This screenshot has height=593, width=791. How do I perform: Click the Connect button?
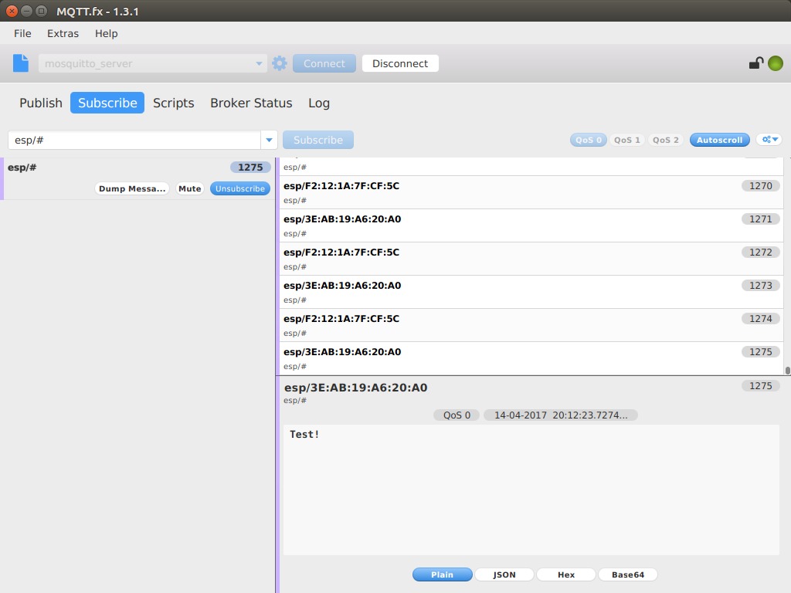(324, 63)
